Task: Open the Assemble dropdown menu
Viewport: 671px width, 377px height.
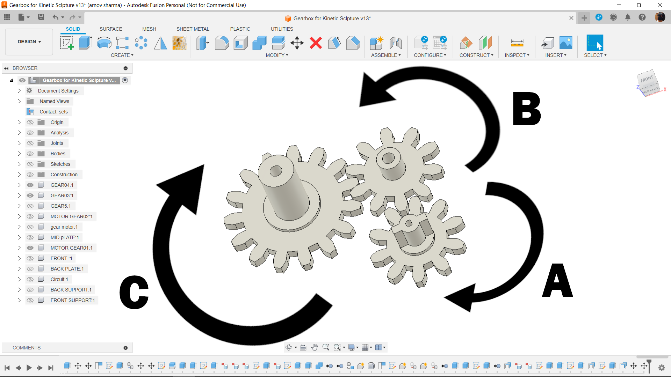Action: coord(386,55)
